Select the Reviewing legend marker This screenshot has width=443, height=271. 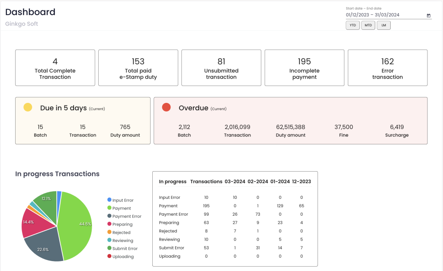[110, 240]
